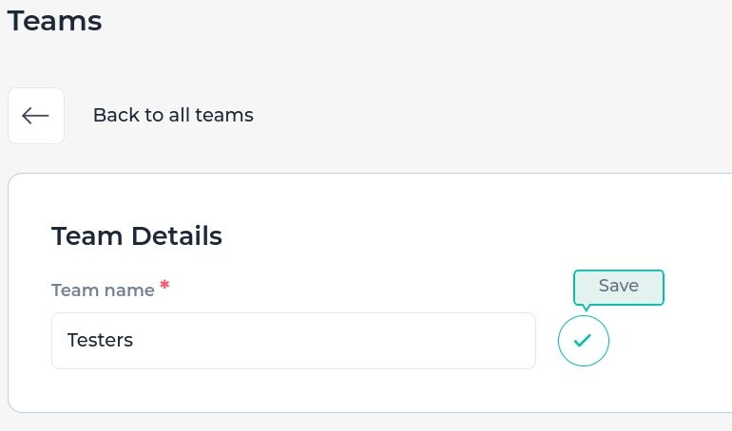The image size is (732, 431).
Task: Click the back arrow icon button
Action: coord(36,116)
